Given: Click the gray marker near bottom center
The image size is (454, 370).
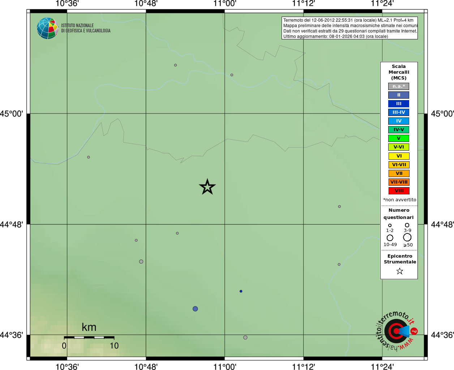Looking at the screenshot, I should 245,337.
